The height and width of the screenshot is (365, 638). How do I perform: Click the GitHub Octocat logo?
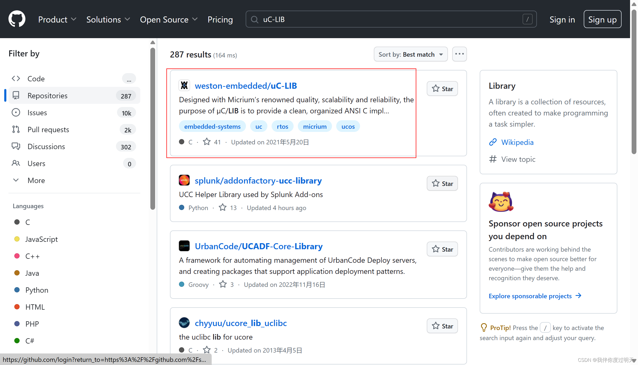coord(17,19)
